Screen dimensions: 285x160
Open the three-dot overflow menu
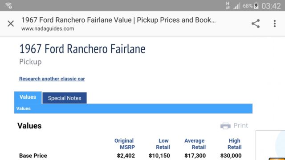[x=275, y=24]
